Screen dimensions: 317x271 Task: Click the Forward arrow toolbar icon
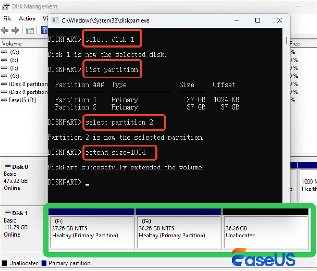[x=15, y=30]
